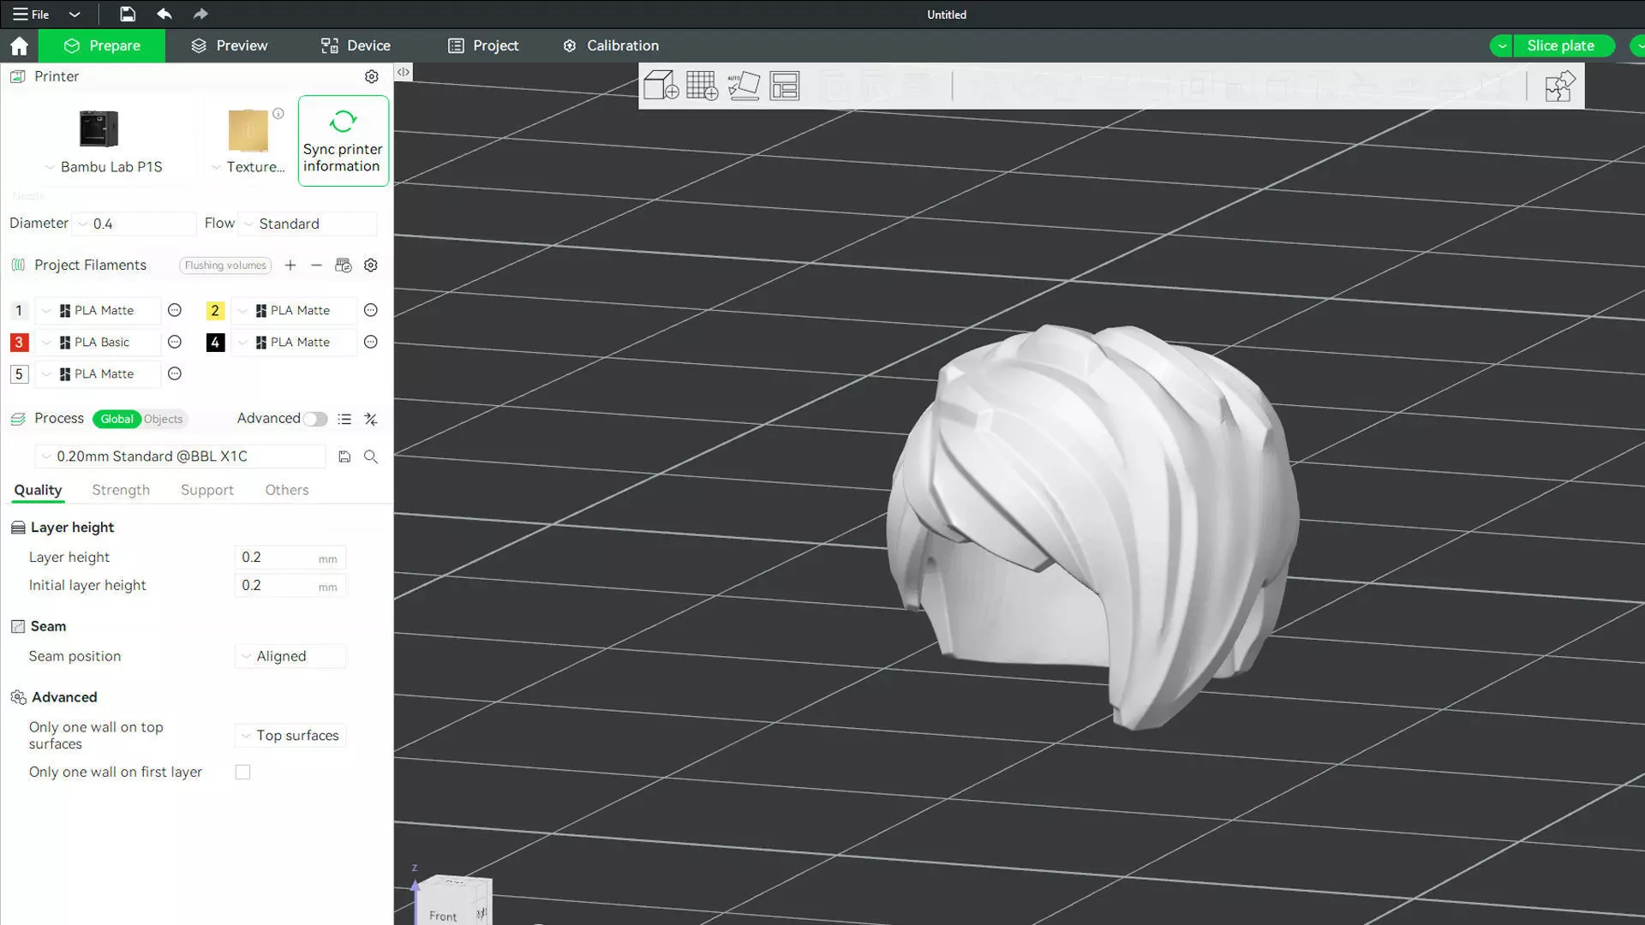Image resolution: width=1645 pixels, height=925 pixels.
Task: Search process settings with magnifier icon
Action: pos(371,457)
